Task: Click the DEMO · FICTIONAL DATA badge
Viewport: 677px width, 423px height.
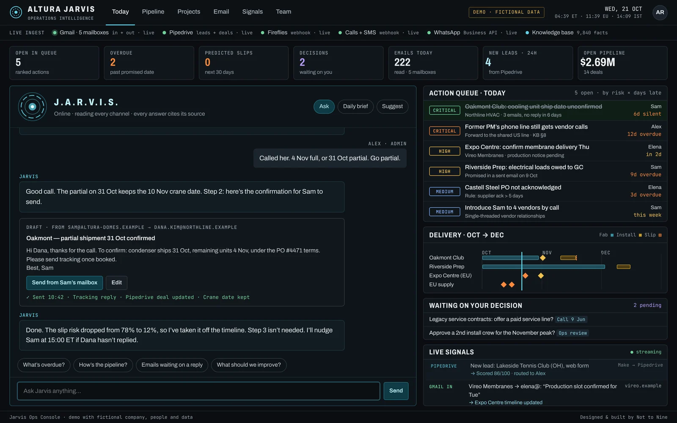Action: (506, 12)
